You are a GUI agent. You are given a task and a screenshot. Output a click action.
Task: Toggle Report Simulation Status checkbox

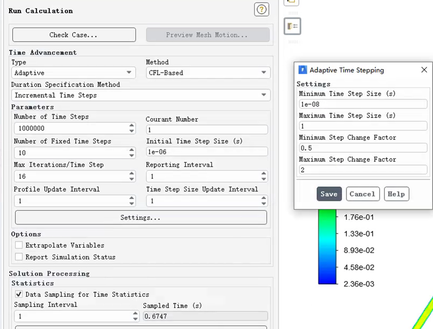[19, 257]
